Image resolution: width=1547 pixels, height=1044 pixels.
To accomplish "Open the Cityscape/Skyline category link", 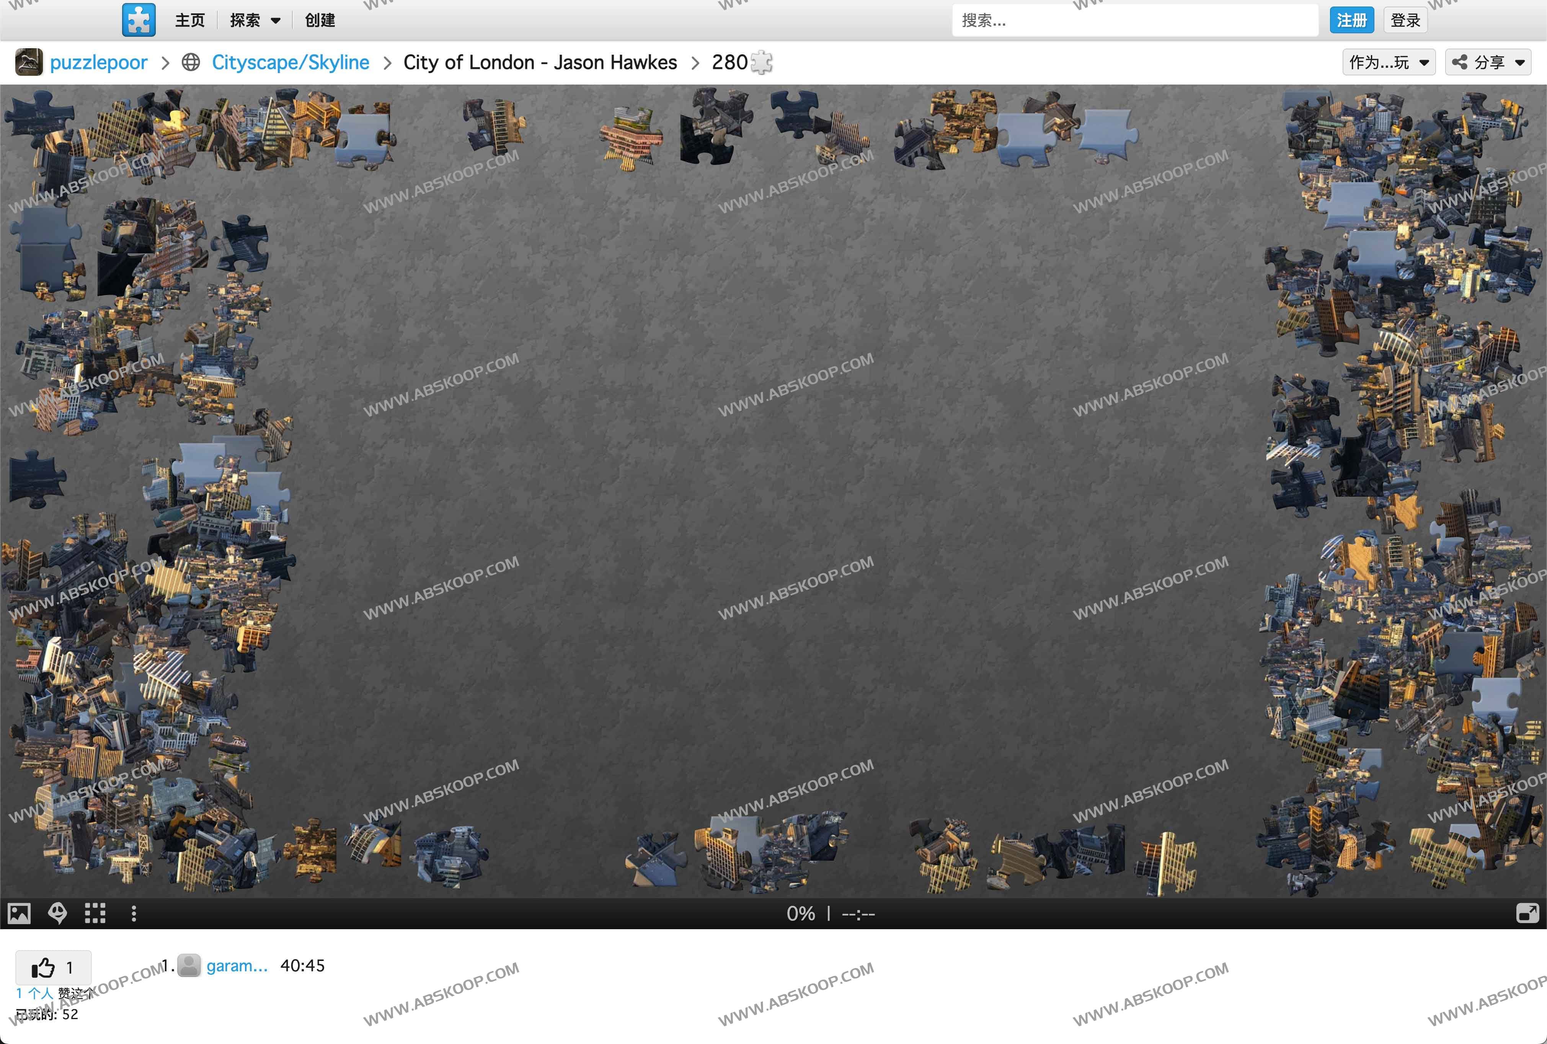I will tap(290, 62).
